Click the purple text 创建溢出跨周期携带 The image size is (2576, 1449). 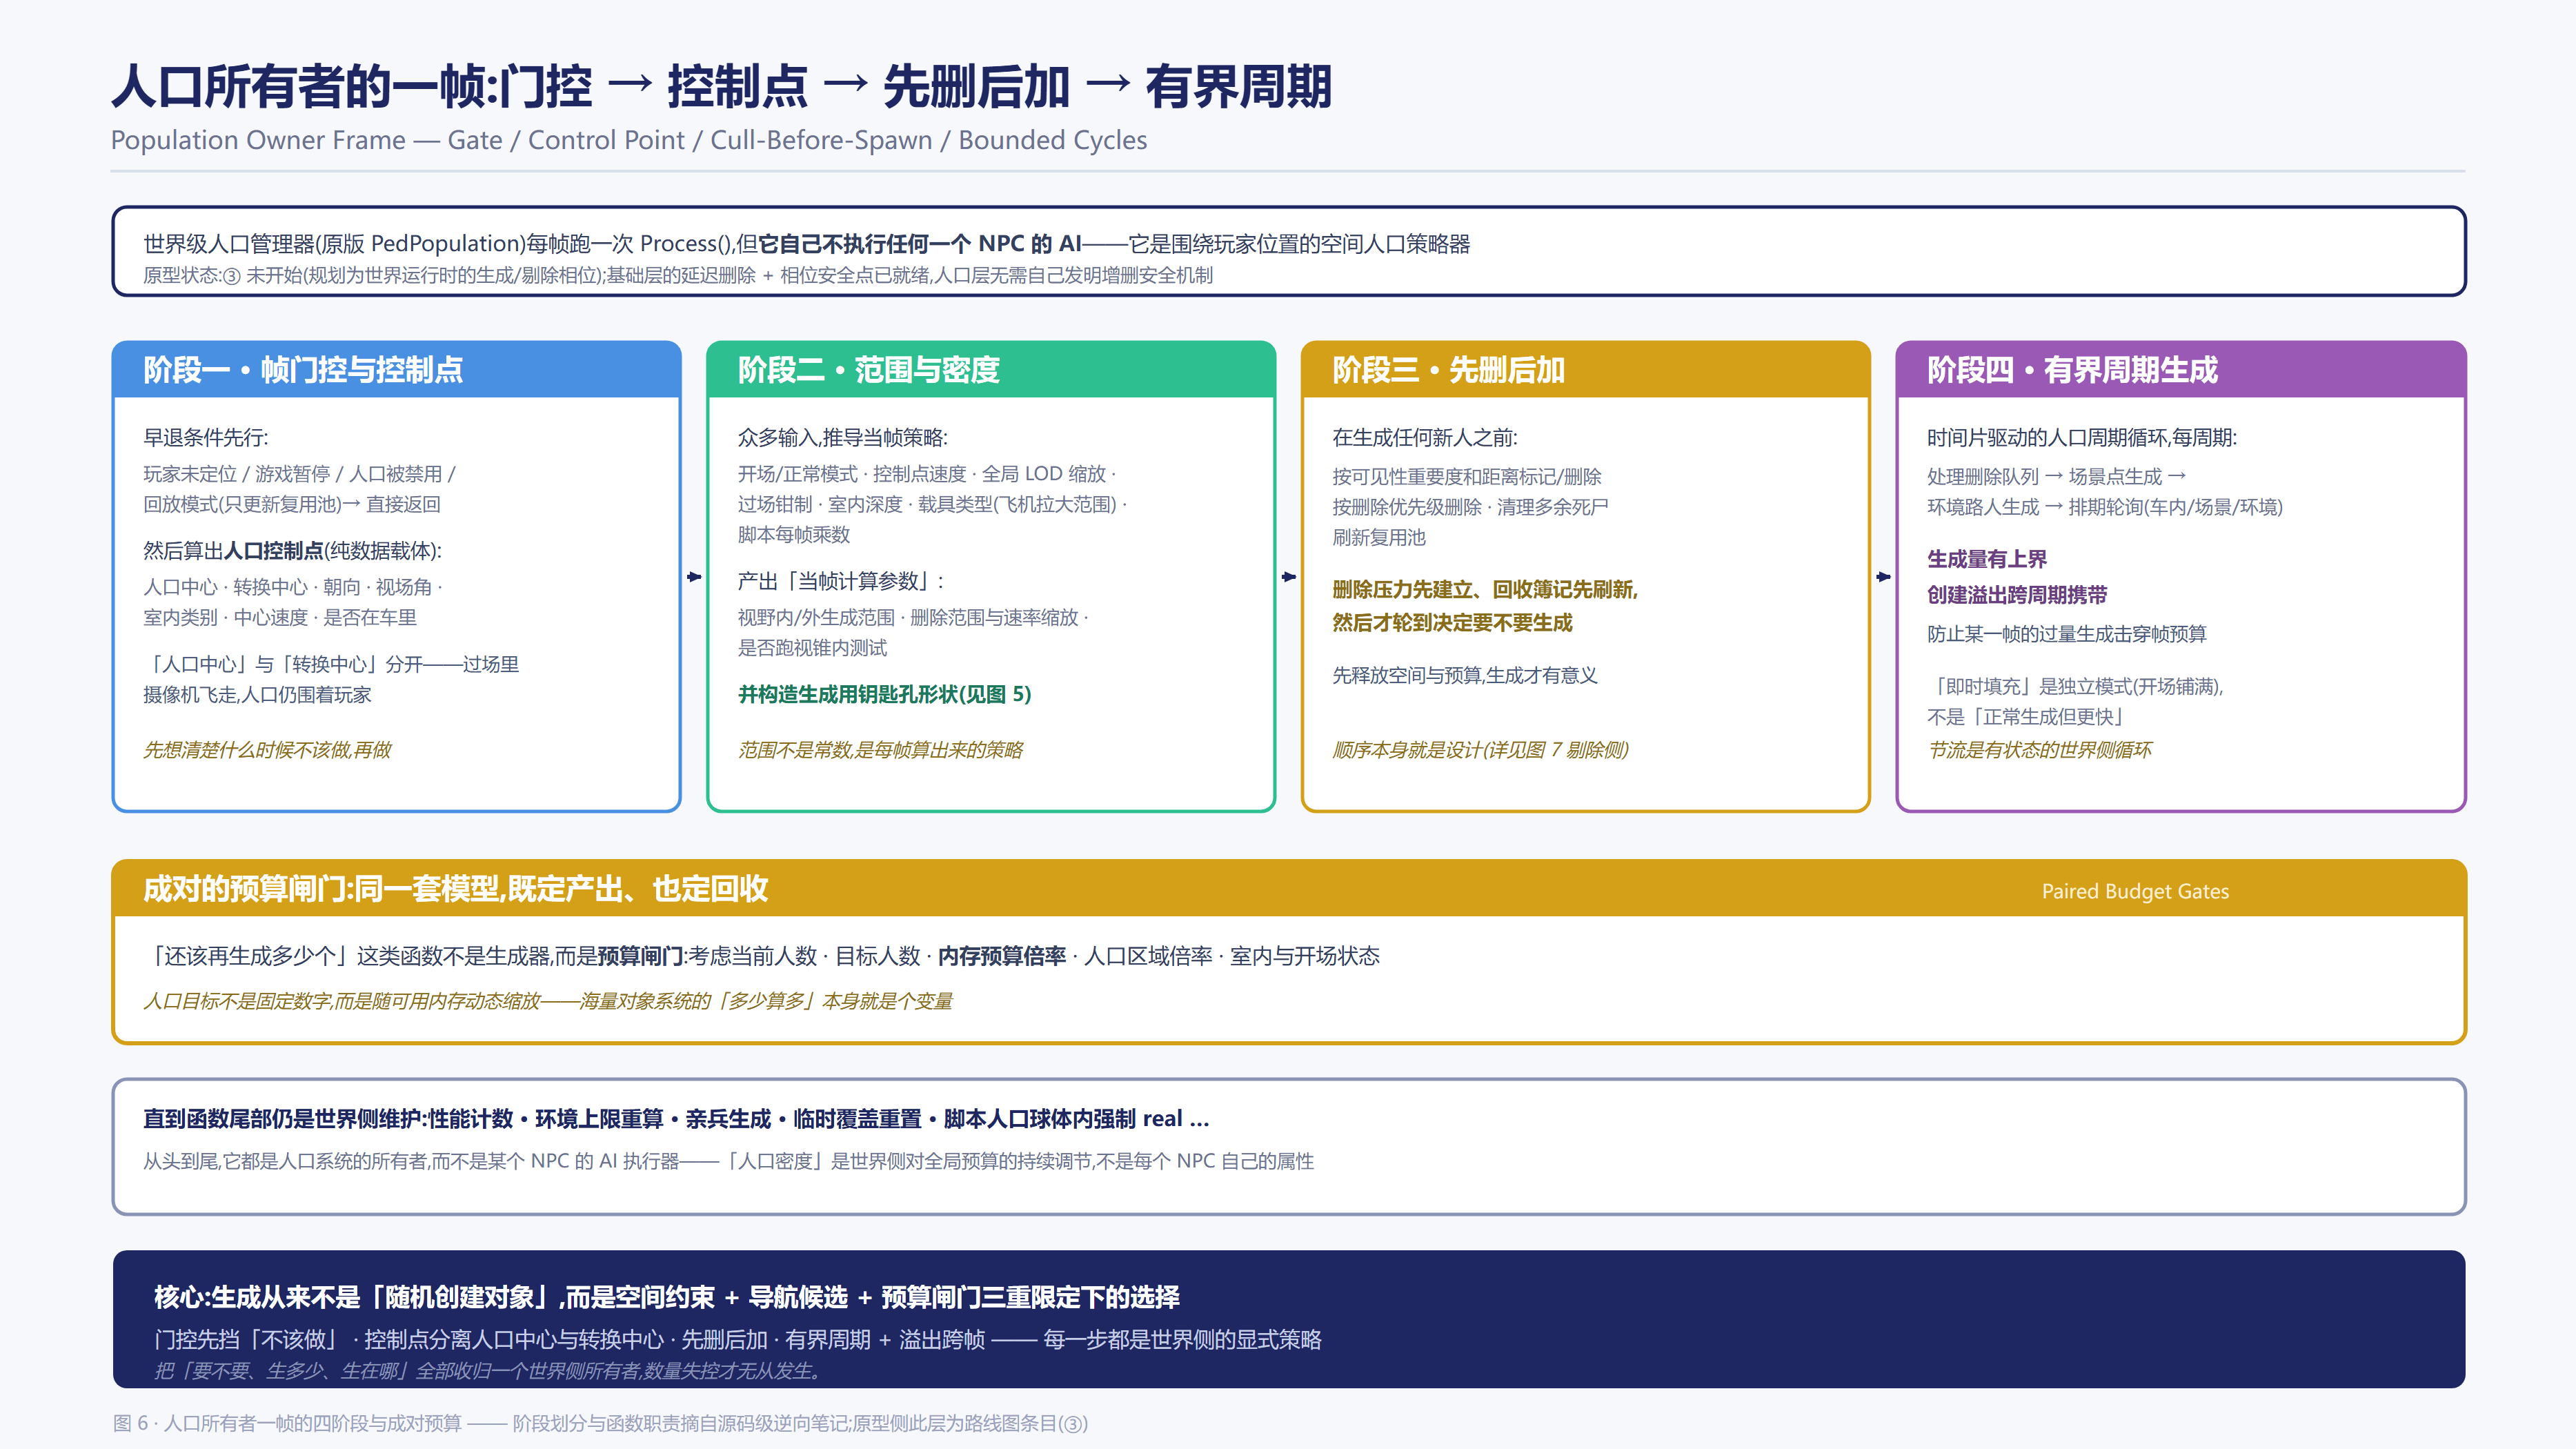click(2017, 595)
